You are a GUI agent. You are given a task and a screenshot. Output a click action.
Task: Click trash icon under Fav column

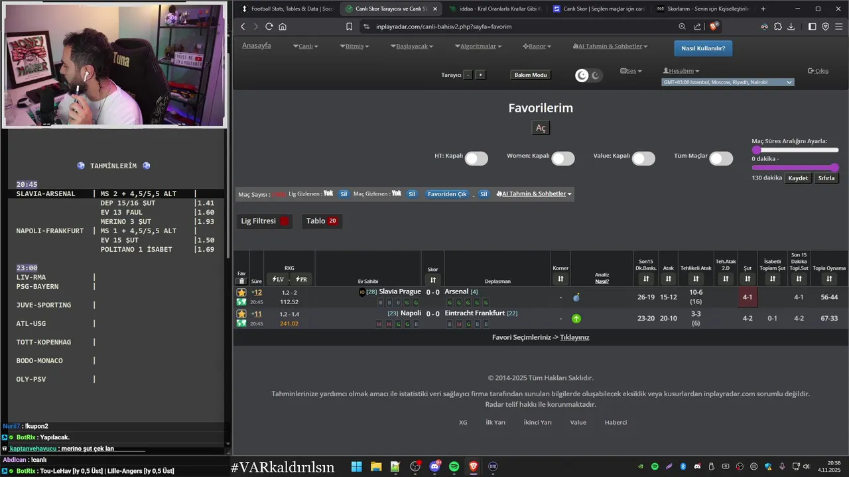241,281
